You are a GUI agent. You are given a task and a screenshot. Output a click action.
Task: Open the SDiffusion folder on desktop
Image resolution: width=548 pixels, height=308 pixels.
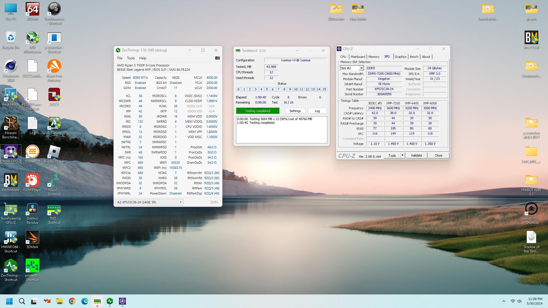pos(336,11)
